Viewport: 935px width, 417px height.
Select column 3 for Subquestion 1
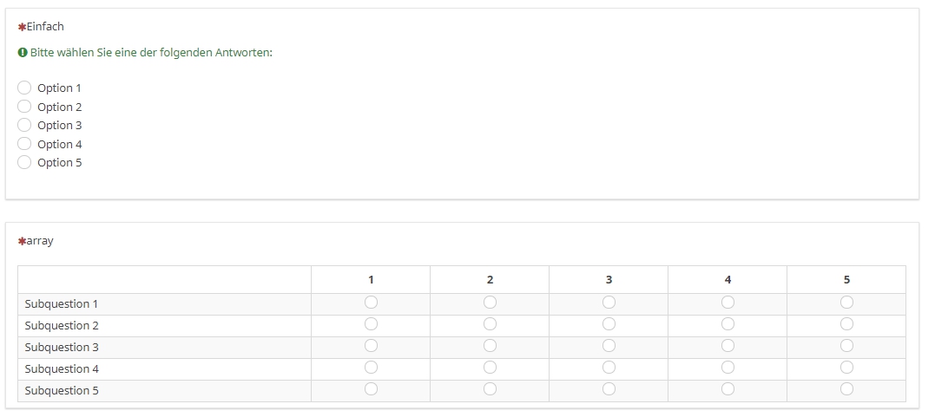[609, 303]
